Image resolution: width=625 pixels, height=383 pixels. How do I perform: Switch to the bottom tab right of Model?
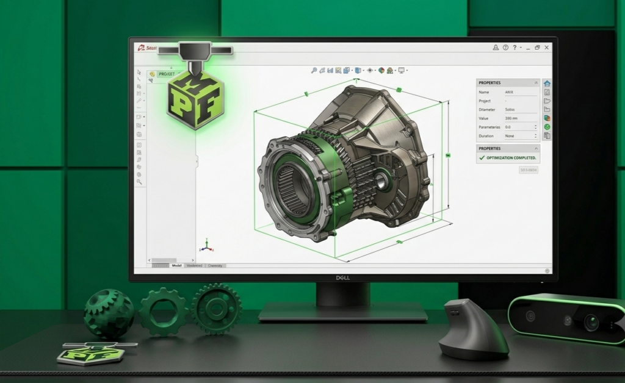tap(195, 265)
